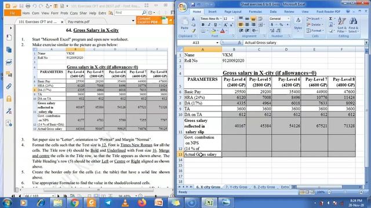The height and width of the screenshot is (208, 371).
Task: Click the Convert Excel to PDF banner
Action: coord(155,20)
